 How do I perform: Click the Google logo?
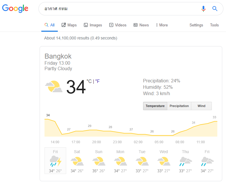(x=15, y=8)
